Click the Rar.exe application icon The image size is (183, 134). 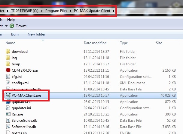pyautogui.click(x=8, y=114)
